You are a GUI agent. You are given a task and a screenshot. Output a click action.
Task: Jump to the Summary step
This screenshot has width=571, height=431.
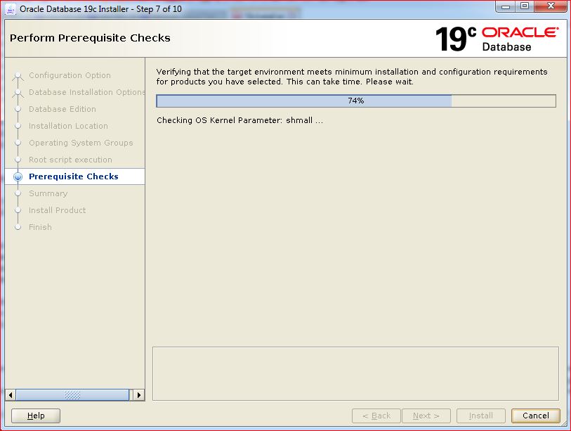(x=48, y=193)
